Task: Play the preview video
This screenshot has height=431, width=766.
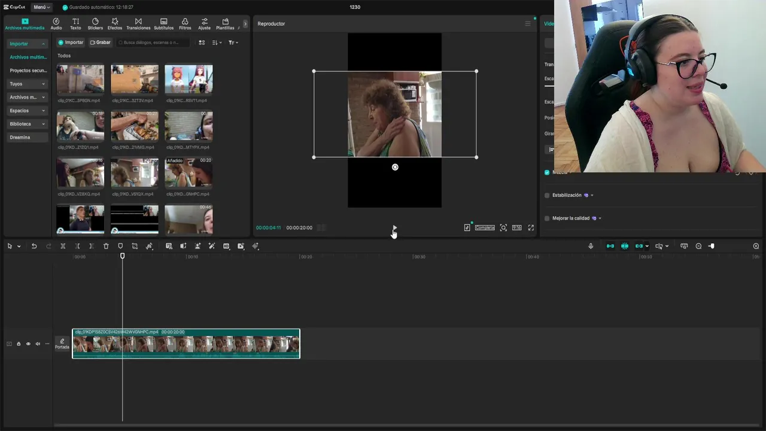Action: [394, 227]
